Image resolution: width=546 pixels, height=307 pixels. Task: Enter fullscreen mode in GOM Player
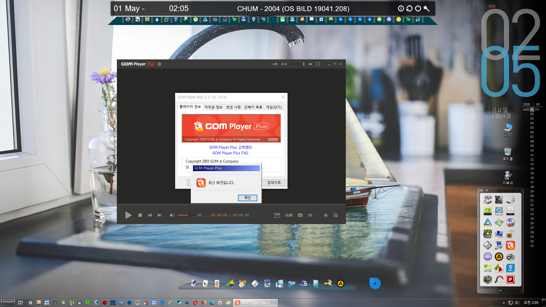(x=318, y=64)
